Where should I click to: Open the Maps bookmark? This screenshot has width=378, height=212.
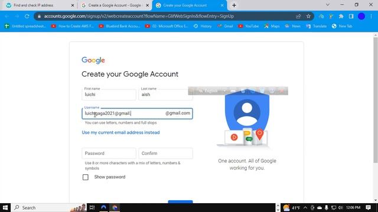click(x=272, y=26)
